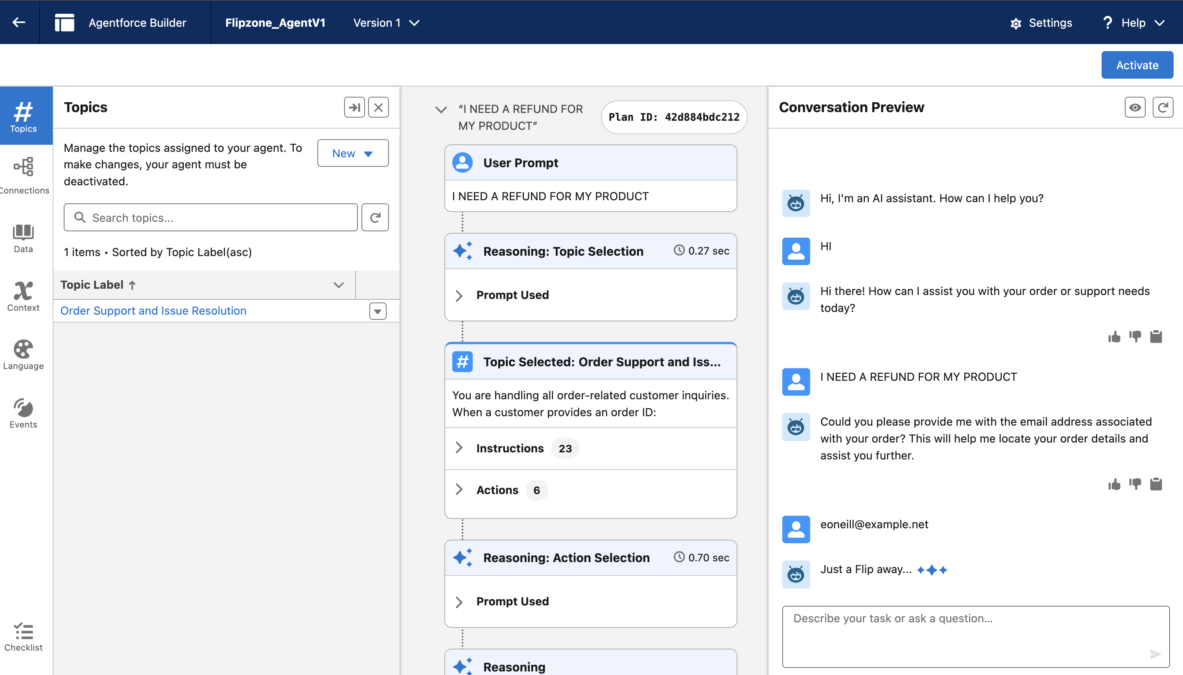Image resolution: width=1183 pixels, height=675 pixels.
Task: Thumbs down the email request response
Action: pyautogui.click(x=1135, y=484)
